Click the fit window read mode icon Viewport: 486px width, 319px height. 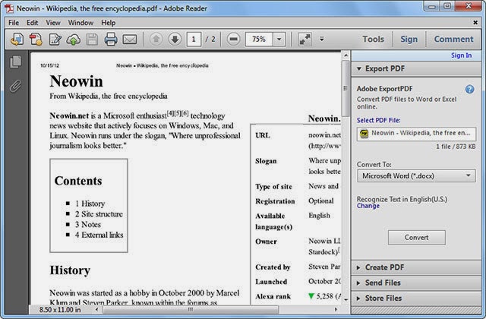[x=305, y=39]
